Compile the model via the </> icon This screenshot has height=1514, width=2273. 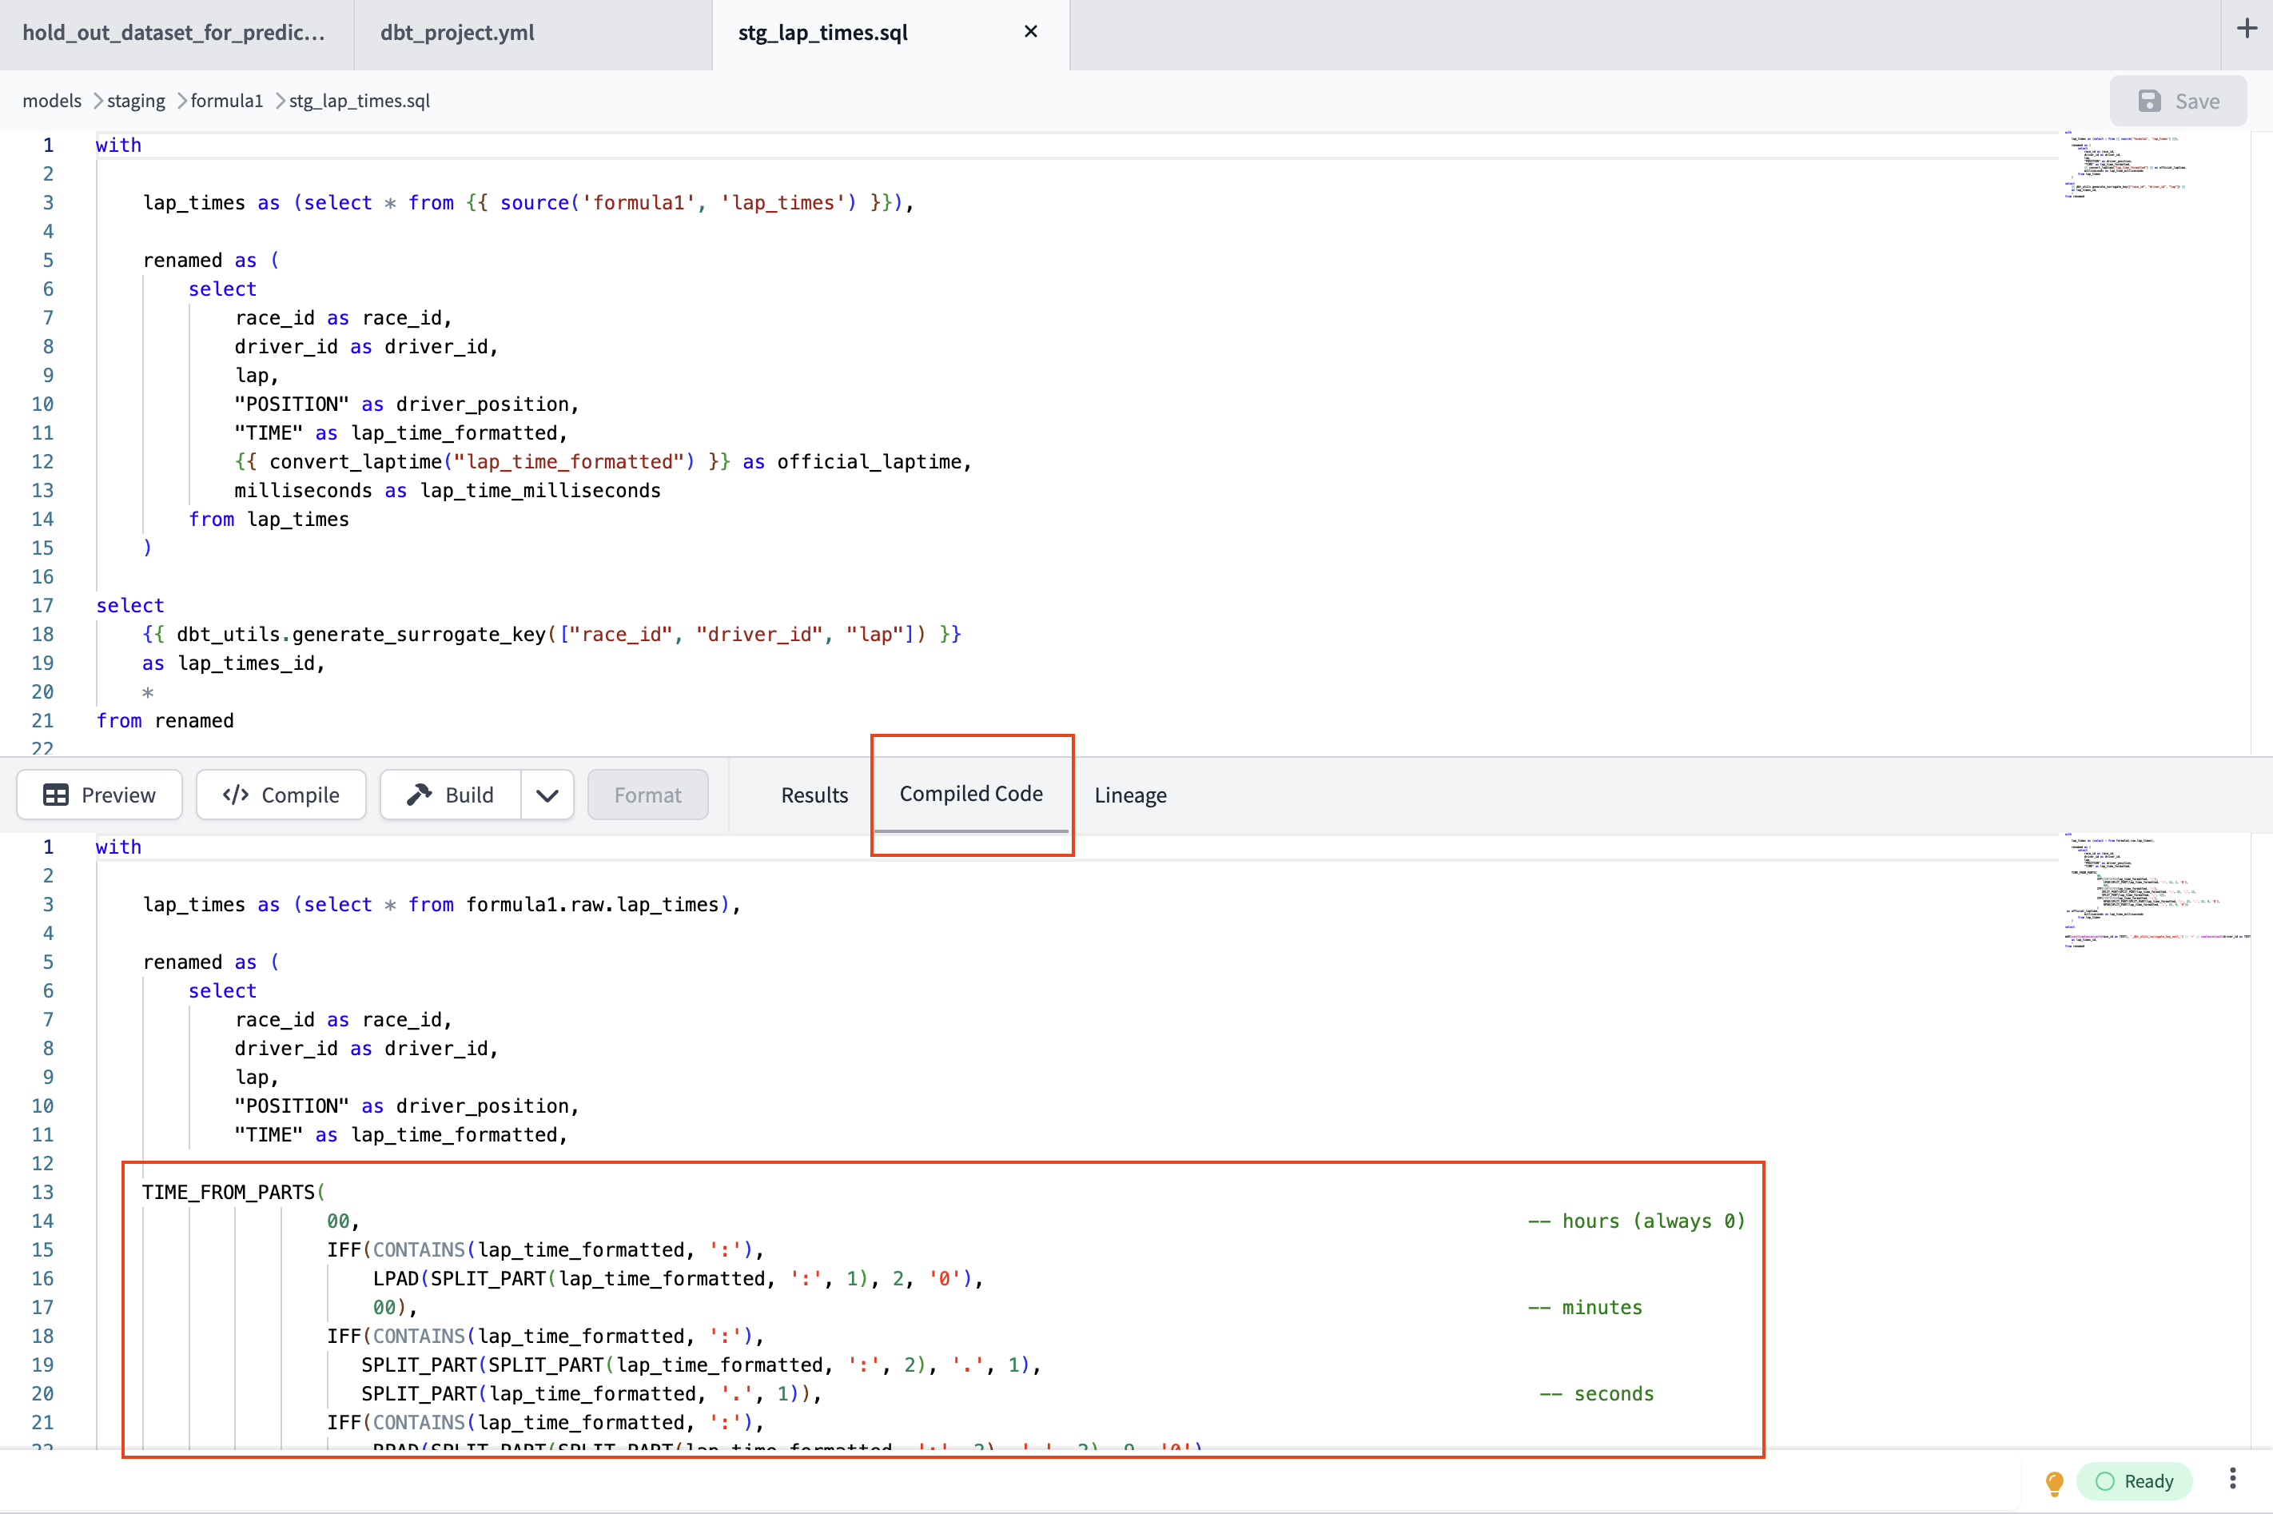coord(233,794)
